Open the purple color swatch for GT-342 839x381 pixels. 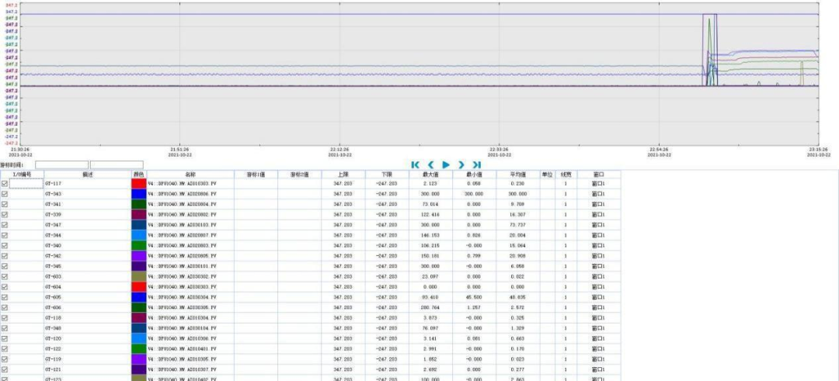click(x=138, y=256)
